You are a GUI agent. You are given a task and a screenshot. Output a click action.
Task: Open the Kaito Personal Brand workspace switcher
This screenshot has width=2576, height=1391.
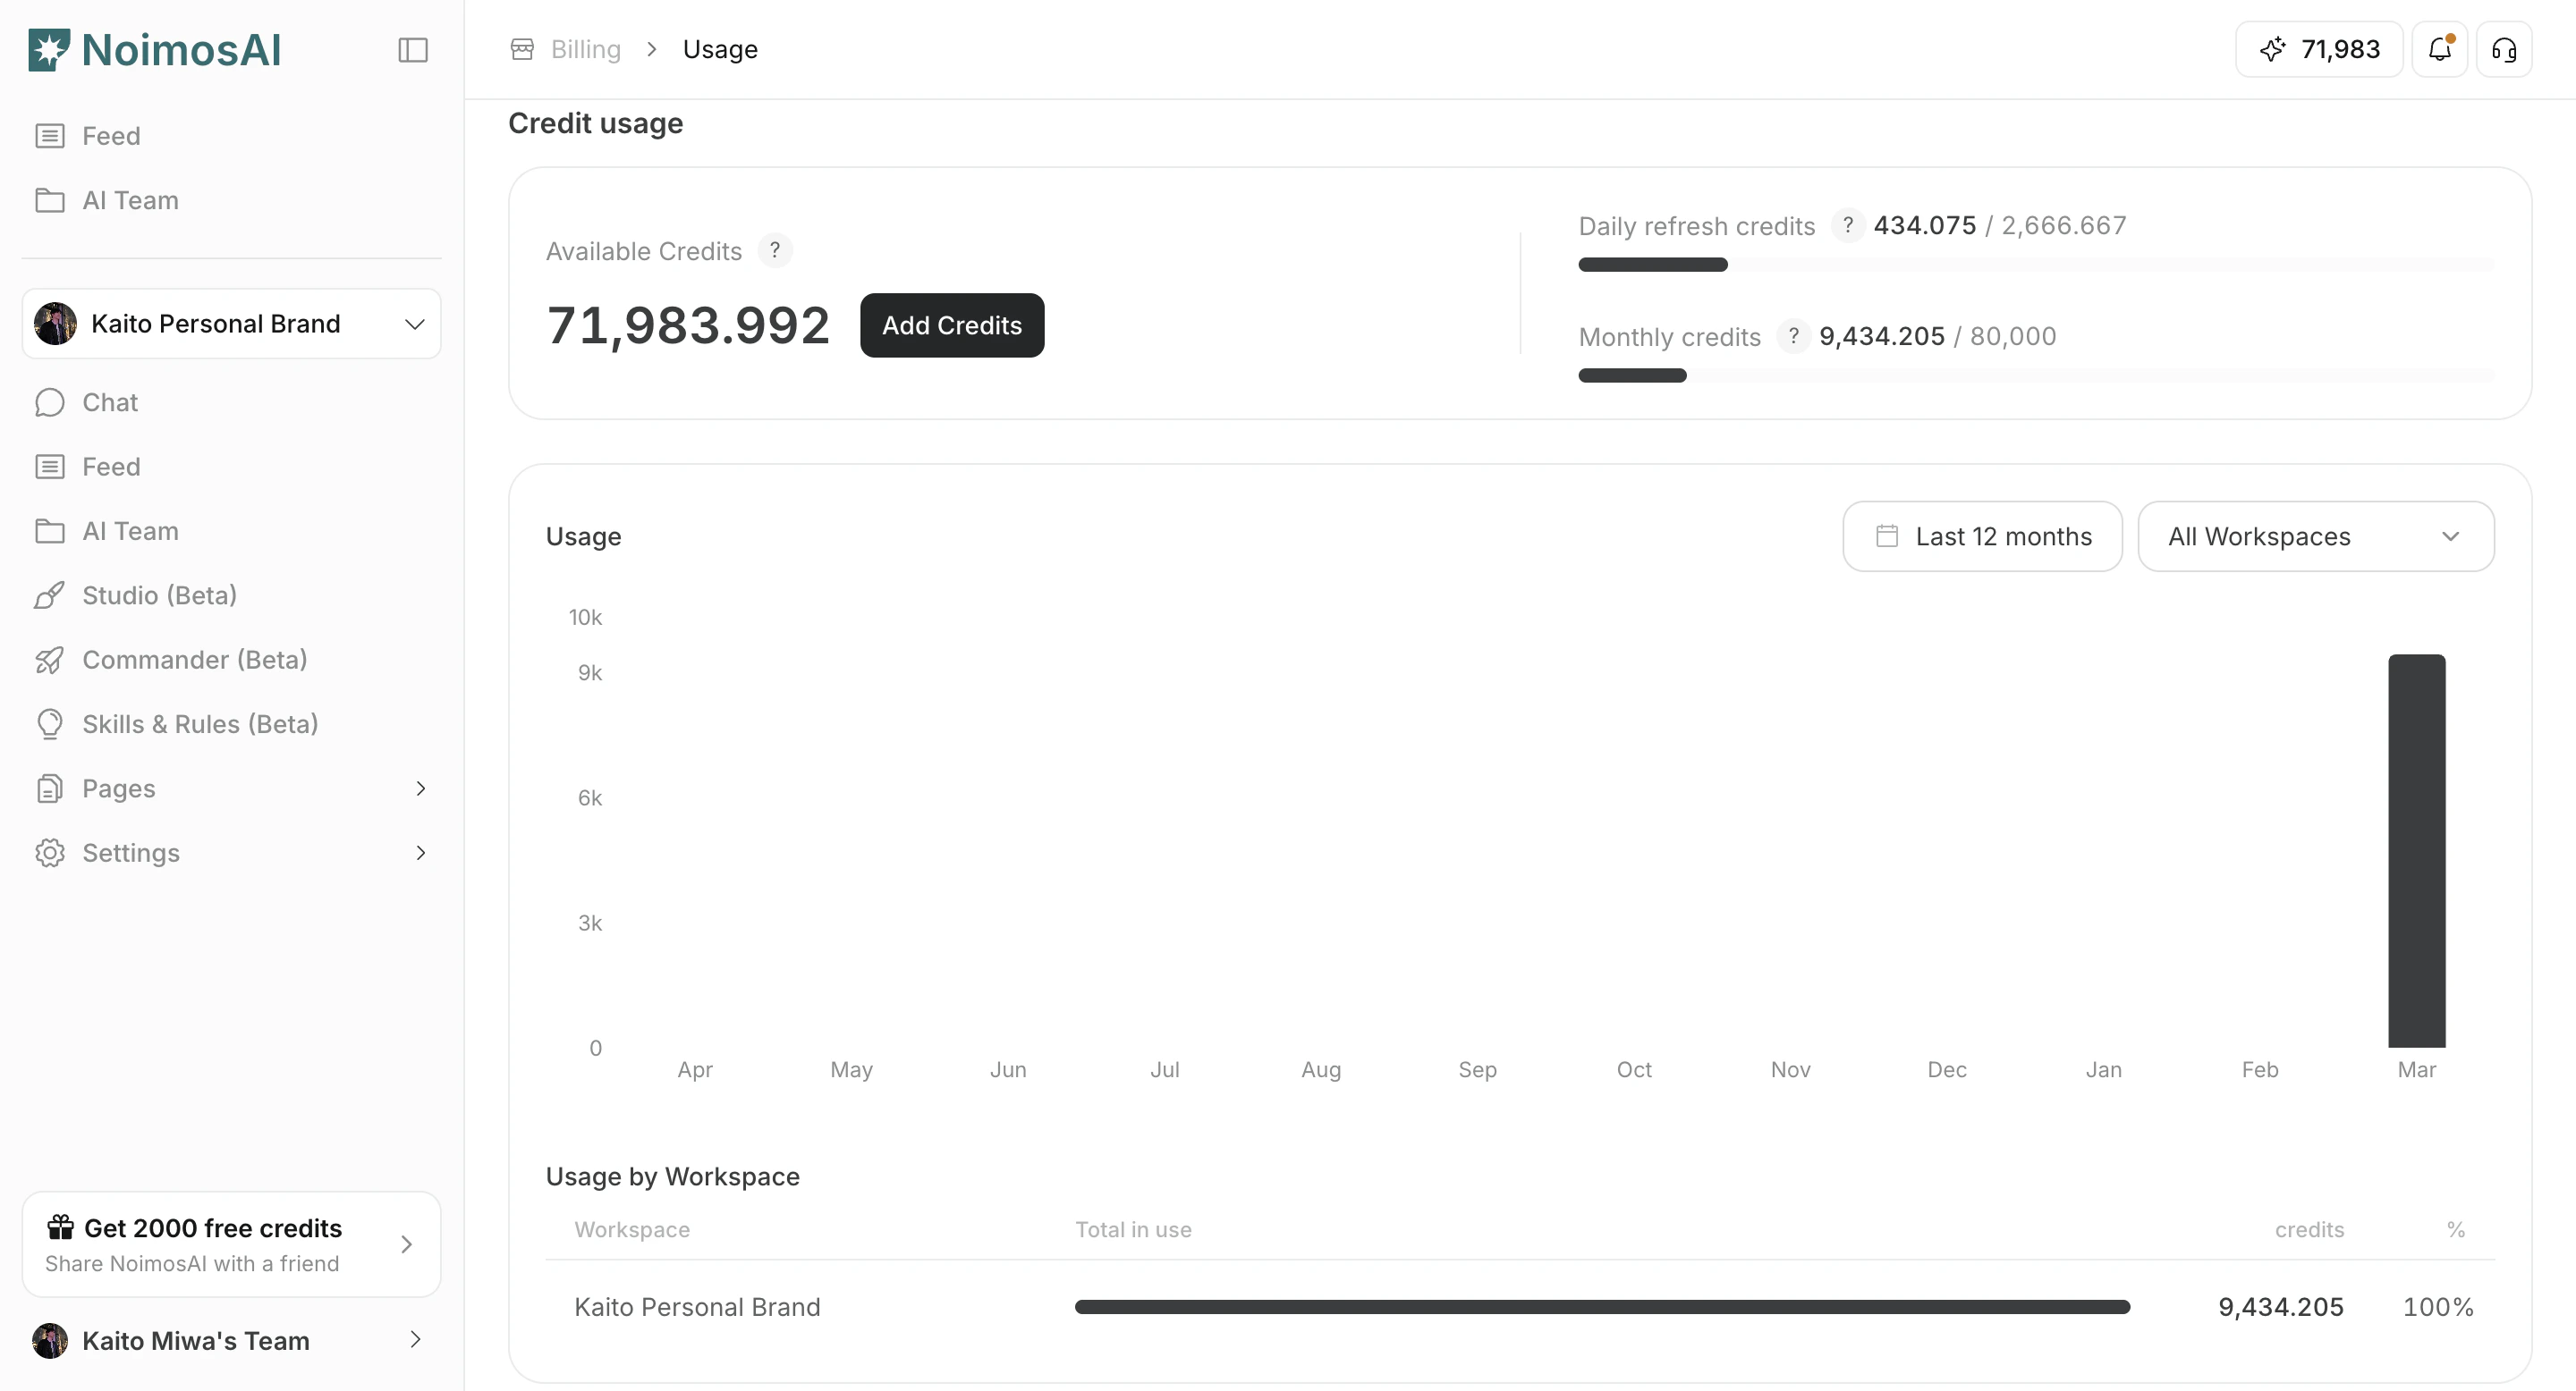(231, 324)
